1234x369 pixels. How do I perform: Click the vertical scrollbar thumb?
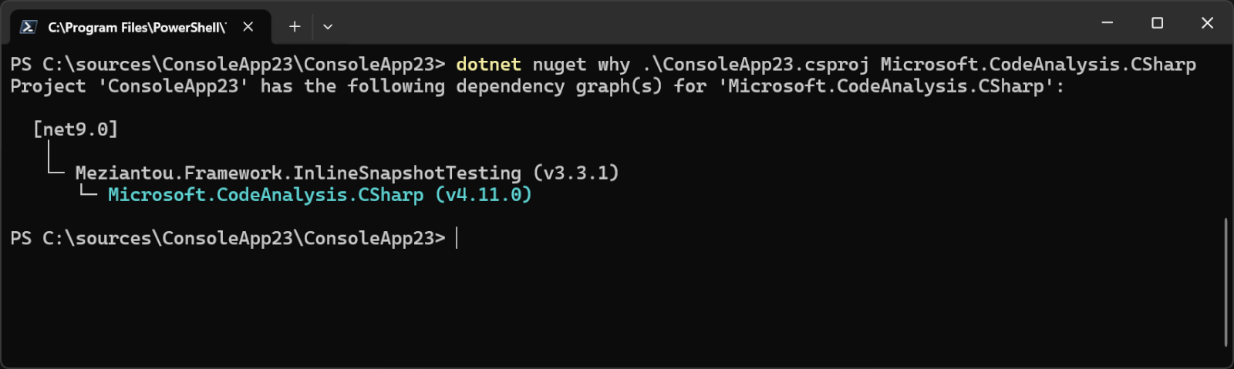(1226, 282)
